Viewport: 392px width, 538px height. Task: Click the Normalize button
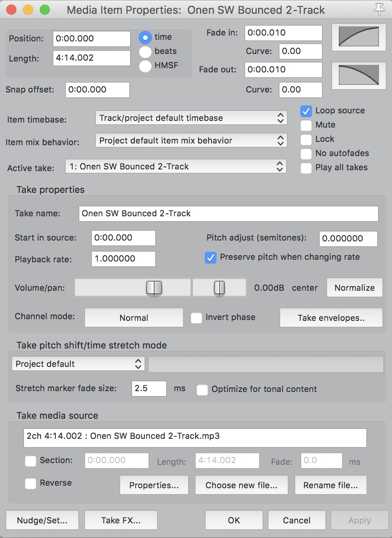pos(354,288)
